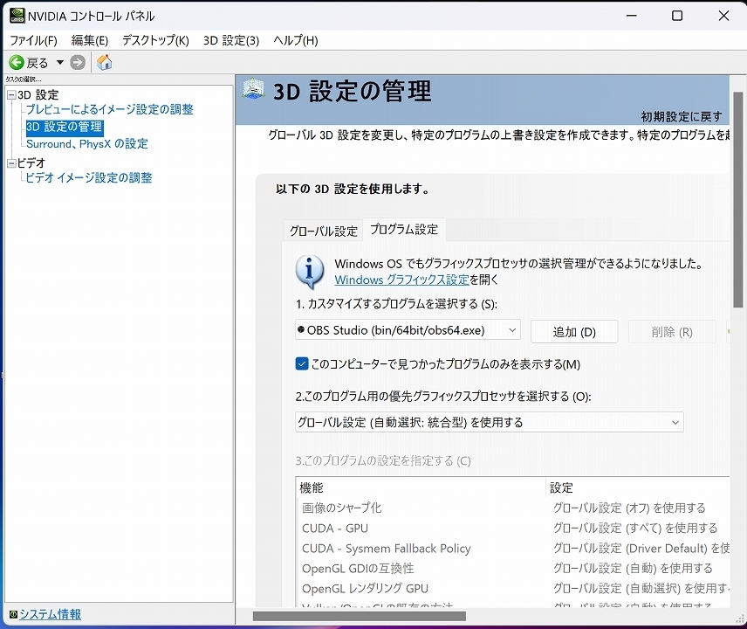This screenshot has height=629, width=747.
Task: Open the Back history dropdown arrow
Action: pyautogui.click(x=60, y=63)
